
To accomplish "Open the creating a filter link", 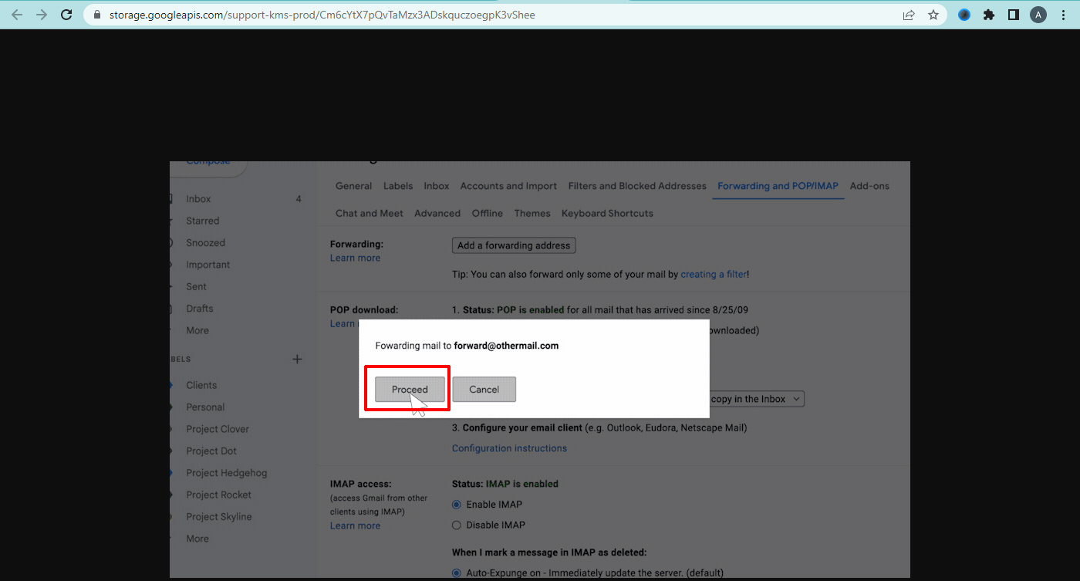I will 712,274.
